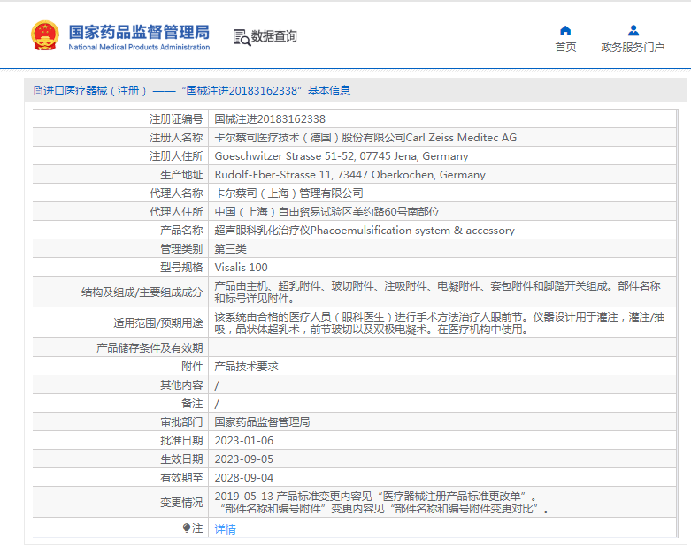
Task: Select agent name 卡尔蔡司（上海）管理有限公司
Action: click(x=442, y=193)
